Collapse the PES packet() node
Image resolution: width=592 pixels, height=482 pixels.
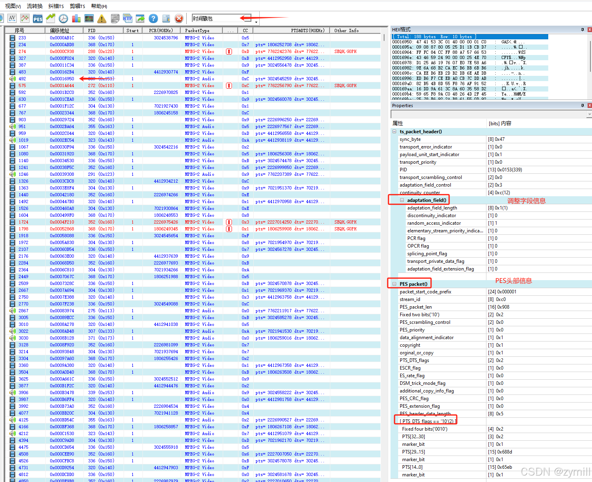coord(394,284)
